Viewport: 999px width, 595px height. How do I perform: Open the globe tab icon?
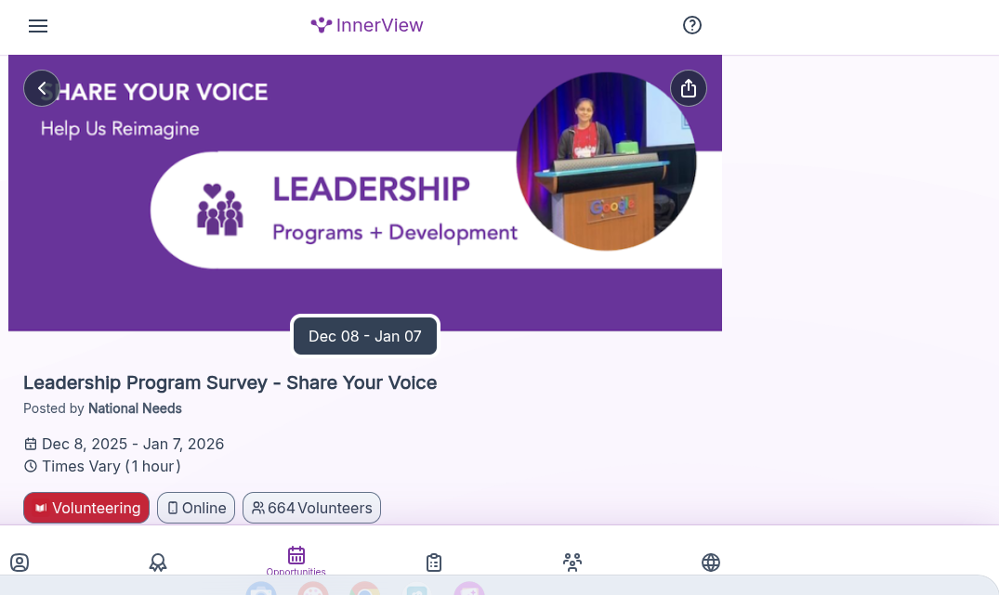point(711,563)
